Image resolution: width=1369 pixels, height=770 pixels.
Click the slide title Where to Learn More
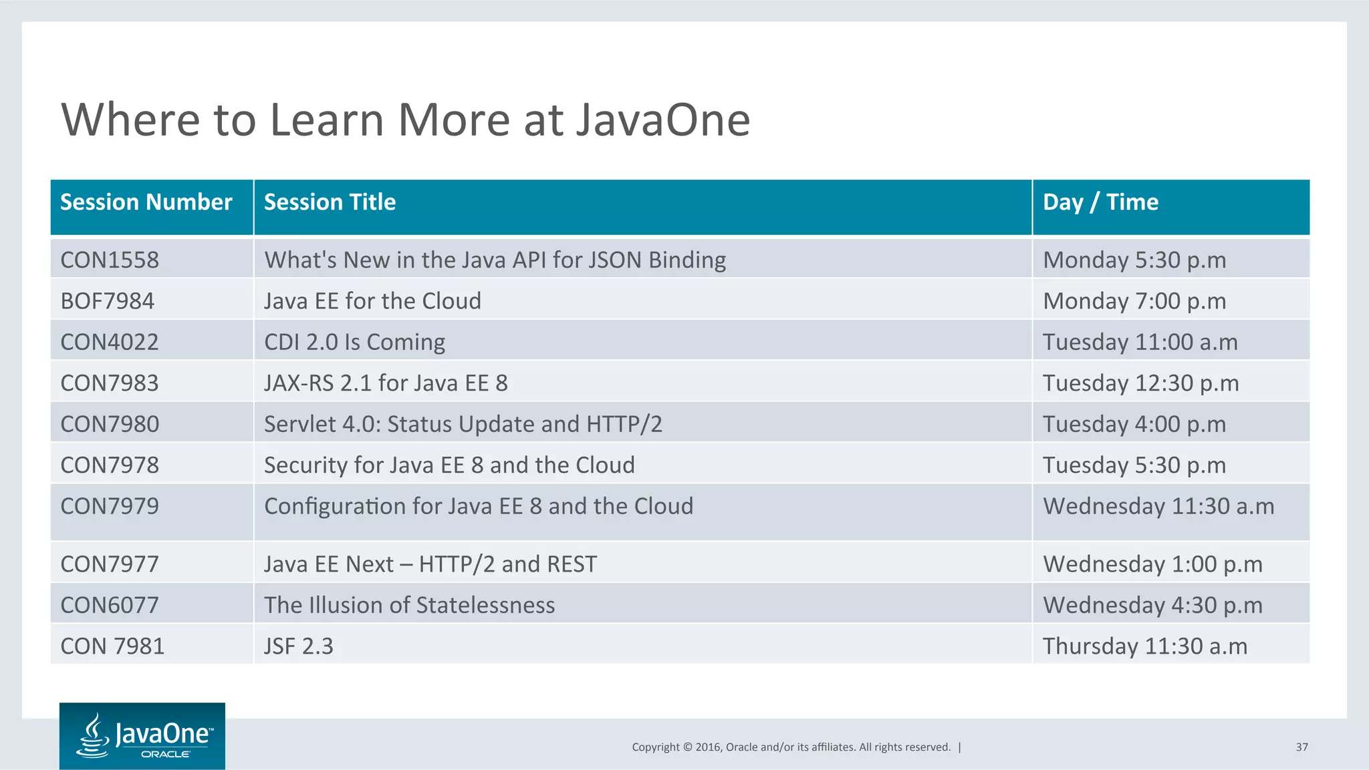pos(405,120)
